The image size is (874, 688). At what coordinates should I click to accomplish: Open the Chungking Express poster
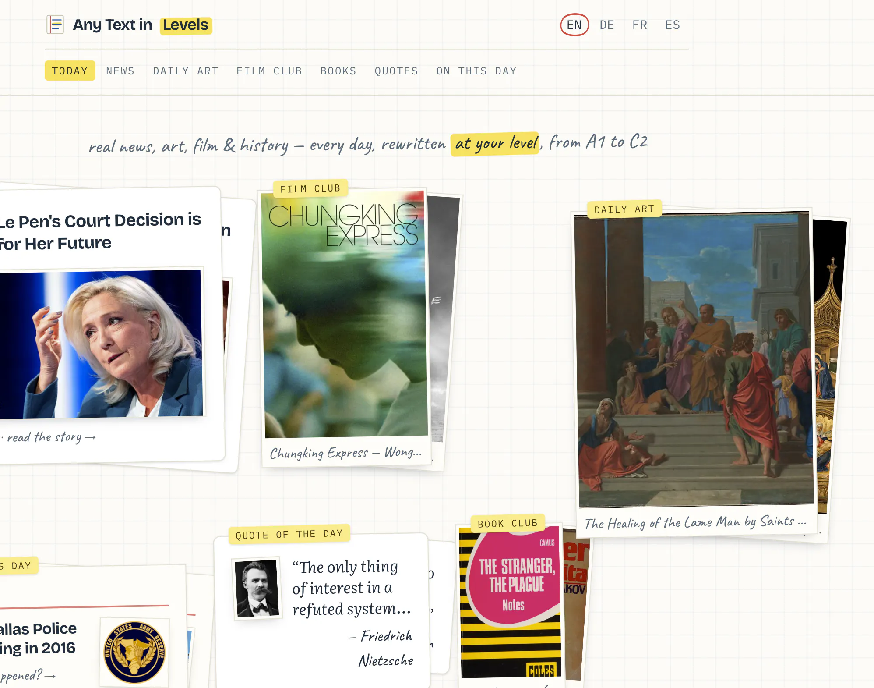[x=345, y=313]
